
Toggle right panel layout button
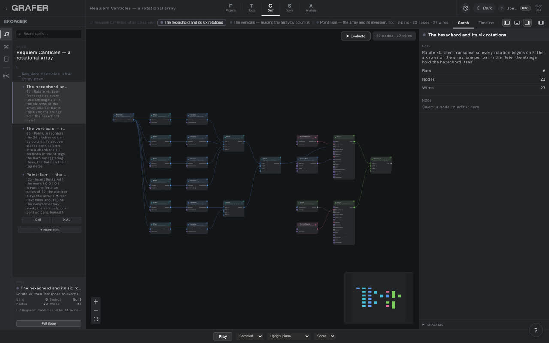[528, 23]
